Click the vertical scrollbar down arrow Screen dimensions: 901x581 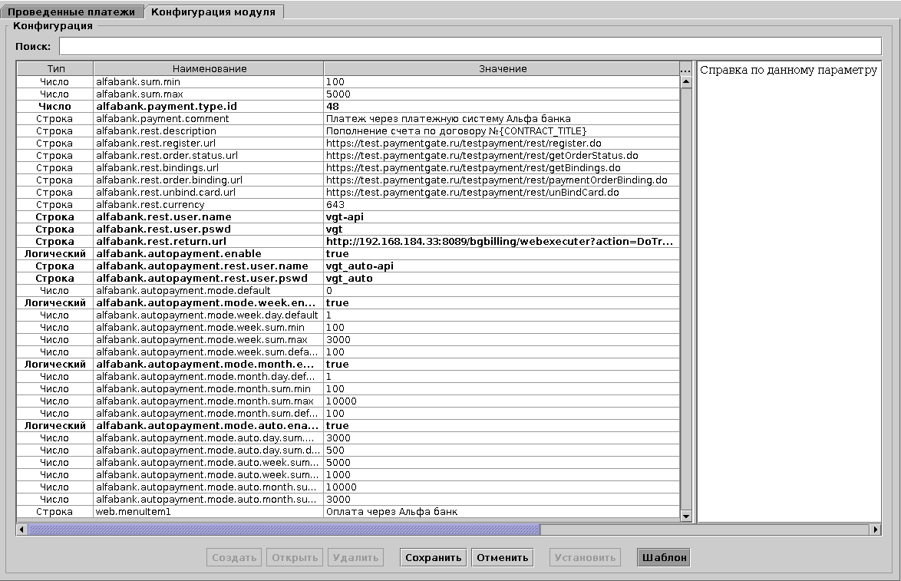click(x=687, y=516)
